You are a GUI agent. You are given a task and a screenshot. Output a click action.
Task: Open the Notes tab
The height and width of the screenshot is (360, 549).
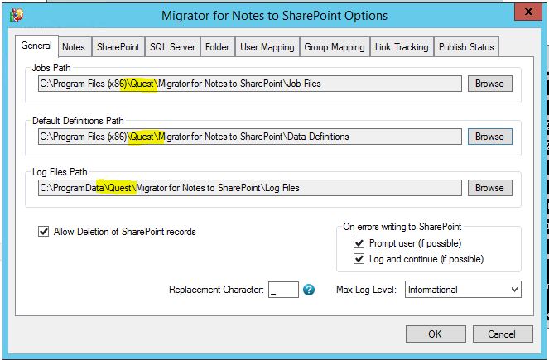click(x=74, y=47)
